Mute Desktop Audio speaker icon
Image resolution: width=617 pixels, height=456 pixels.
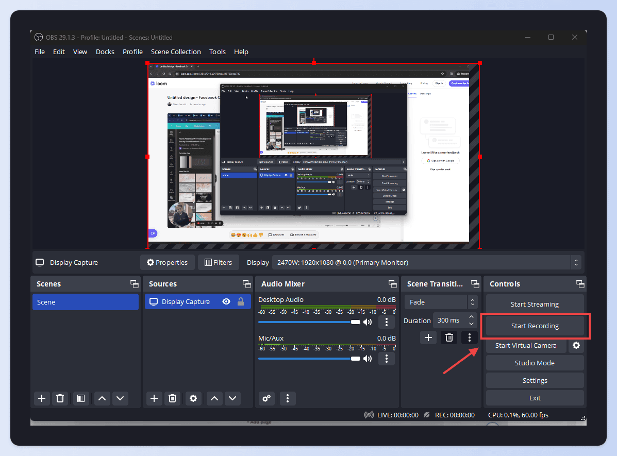tap(368, 322)
